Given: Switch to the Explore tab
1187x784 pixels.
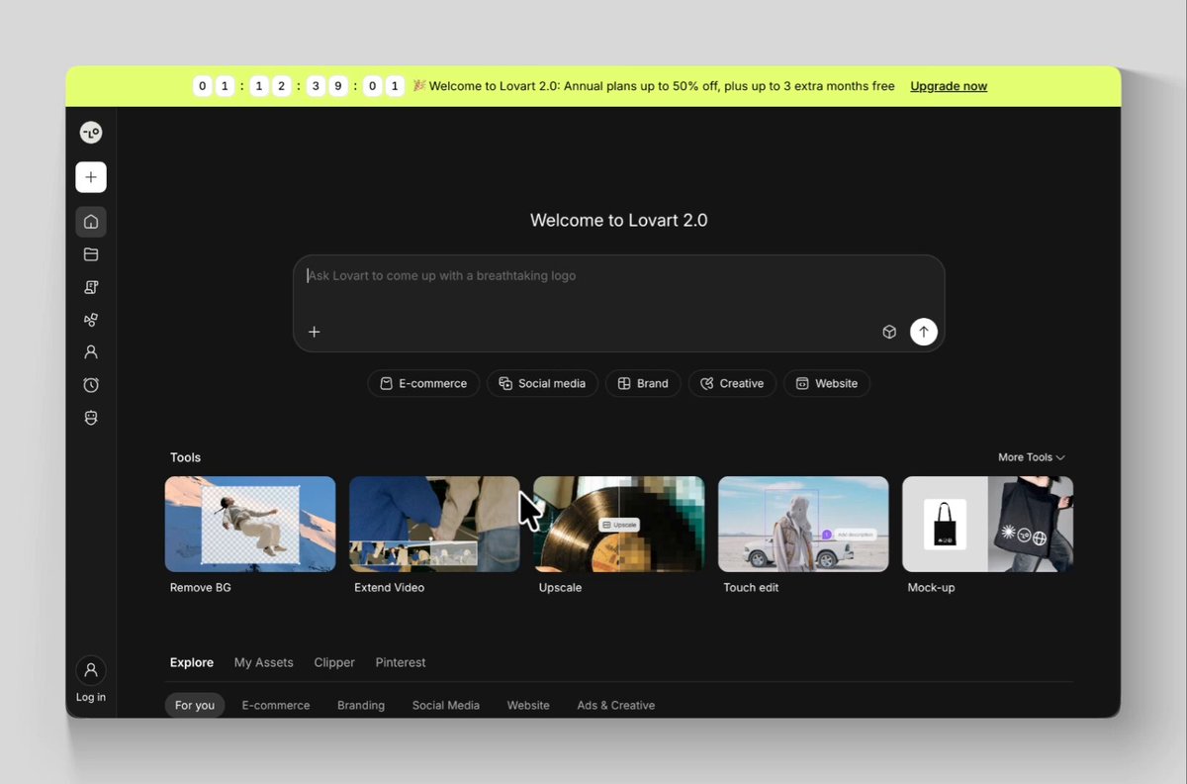Looking at the screenshot, I should [x=192, y=662].
